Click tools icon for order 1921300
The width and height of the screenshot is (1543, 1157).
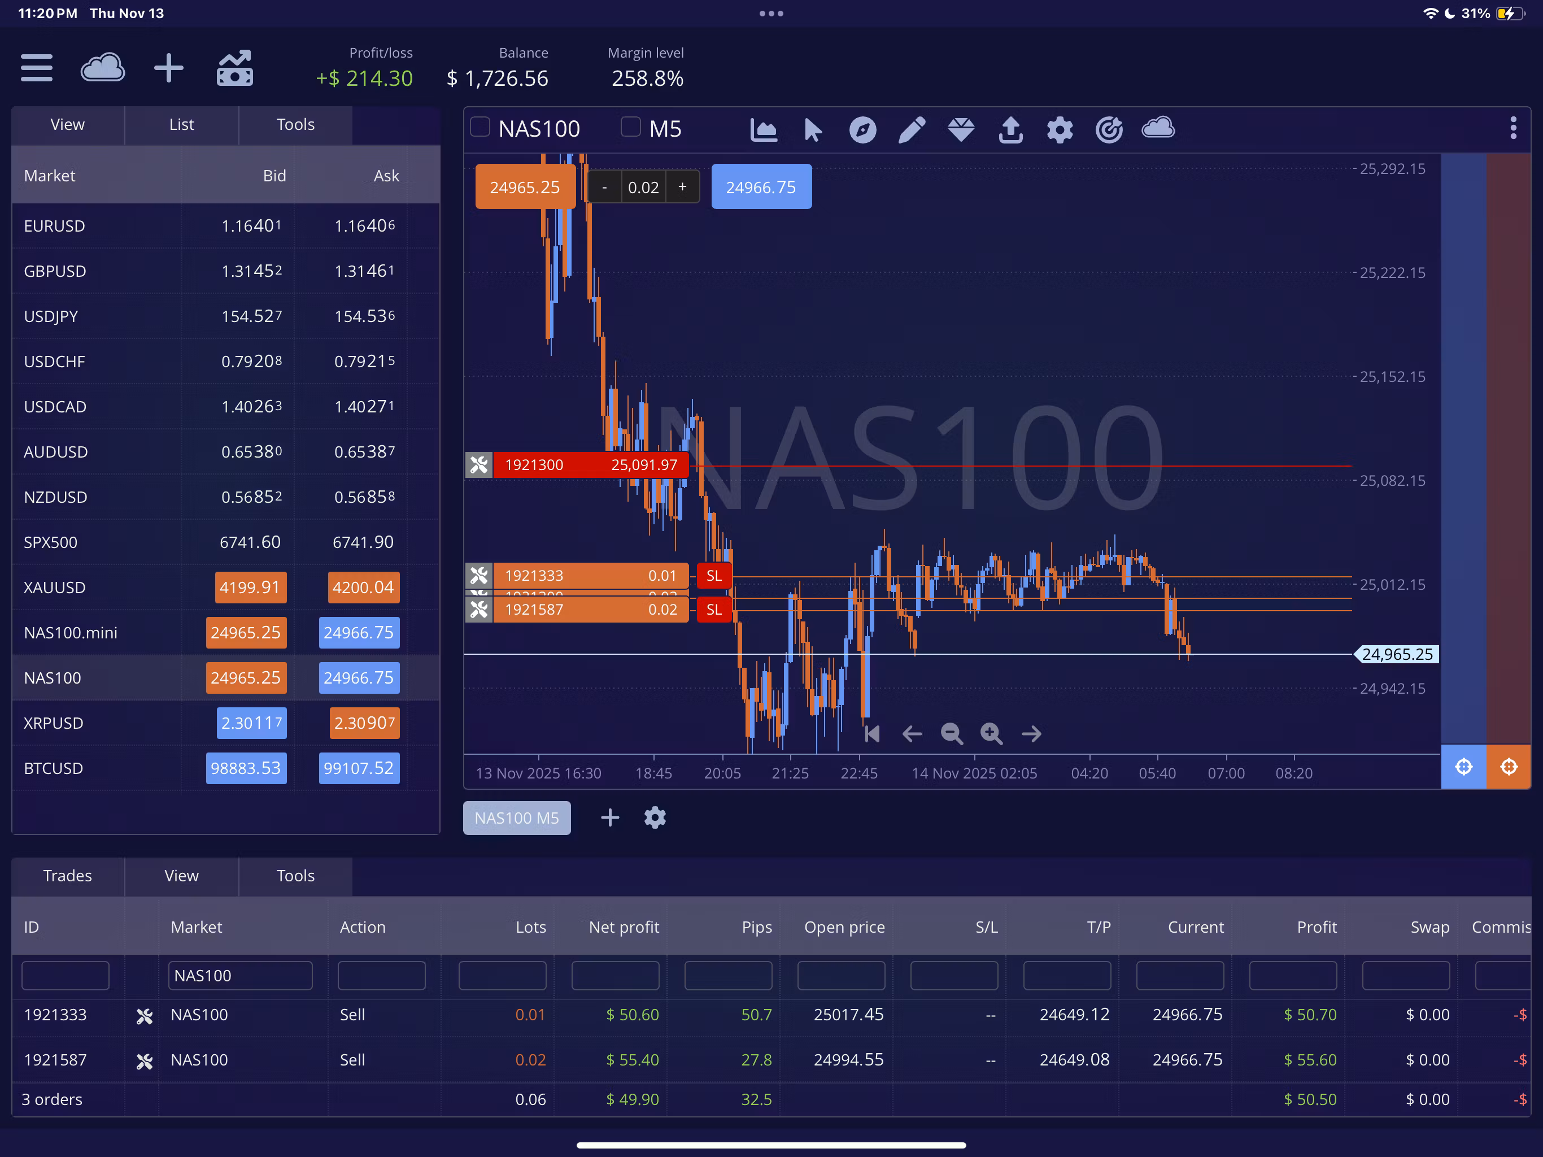[480, 465]
